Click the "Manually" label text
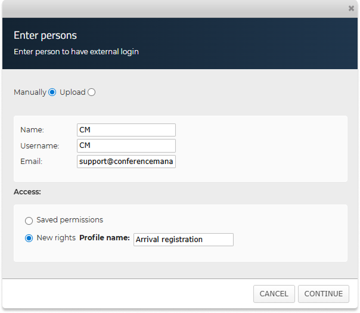This screenshot has width=360, height=313. pos(30,92)
